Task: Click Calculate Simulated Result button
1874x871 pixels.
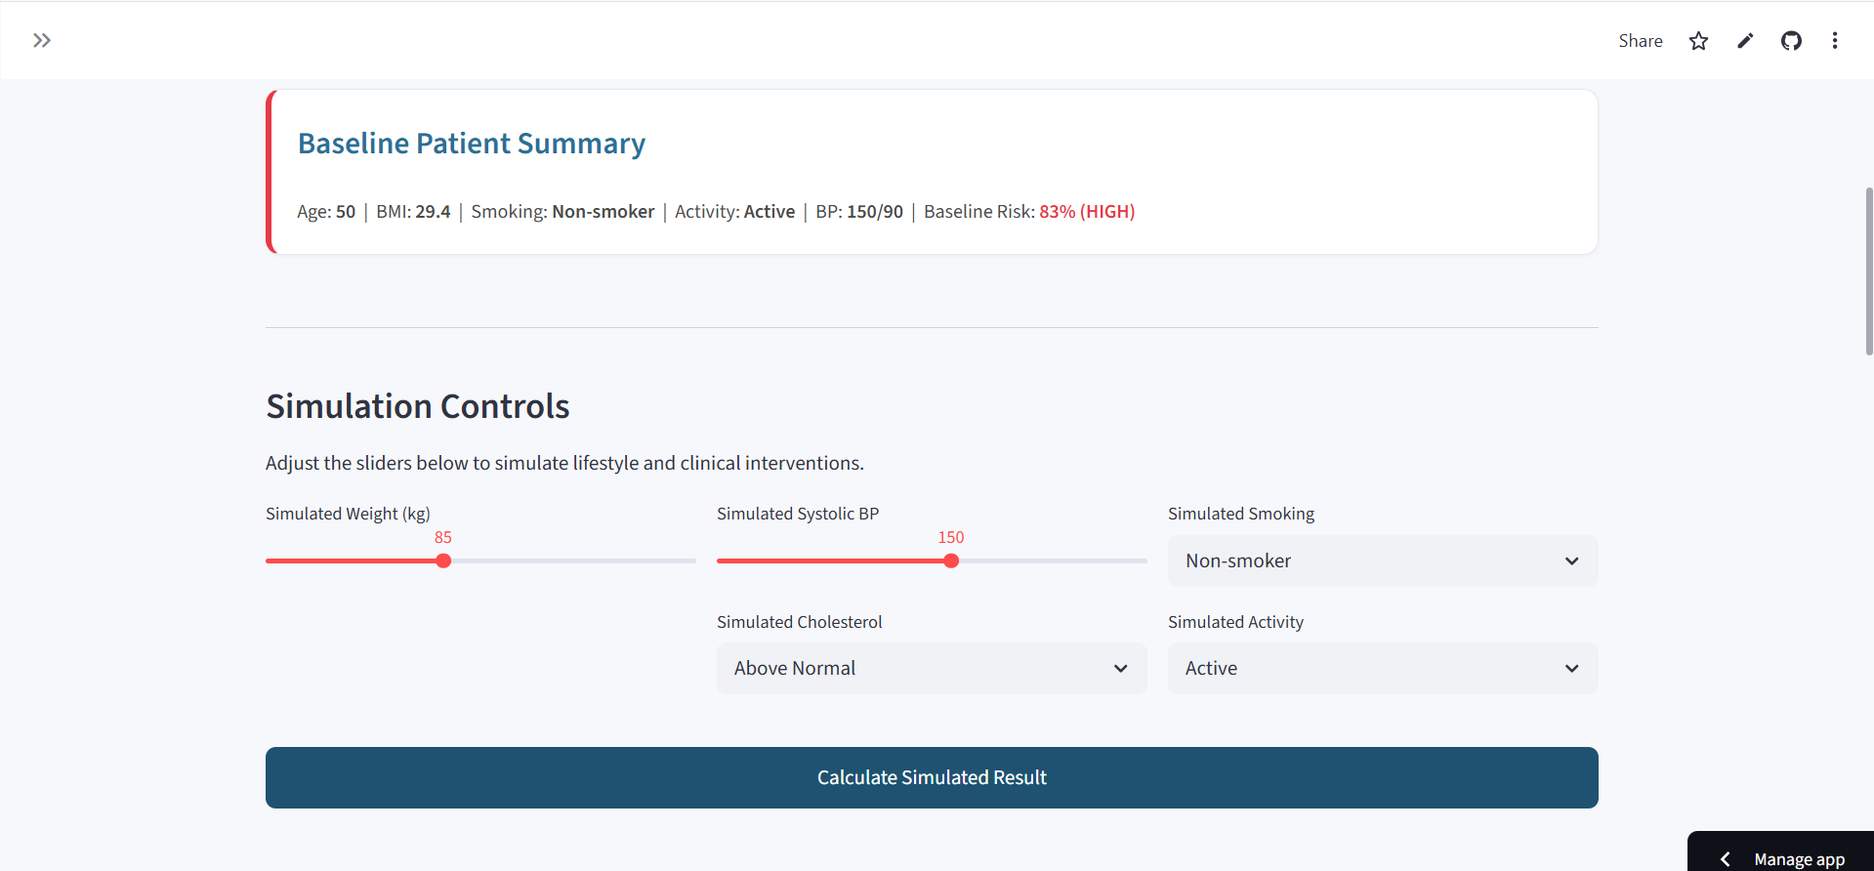Action: pyautogui.click(x=932, y=777)
